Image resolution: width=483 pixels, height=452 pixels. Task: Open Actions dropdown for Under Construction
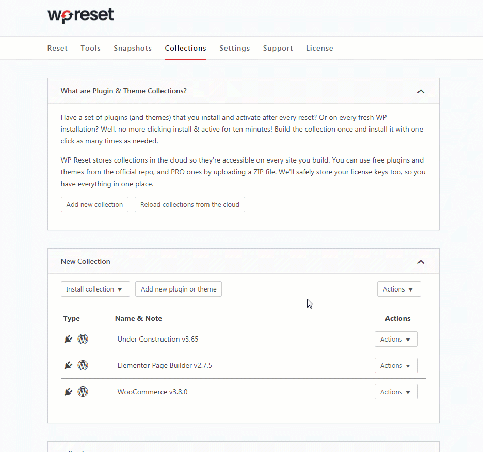click(396, 339)
